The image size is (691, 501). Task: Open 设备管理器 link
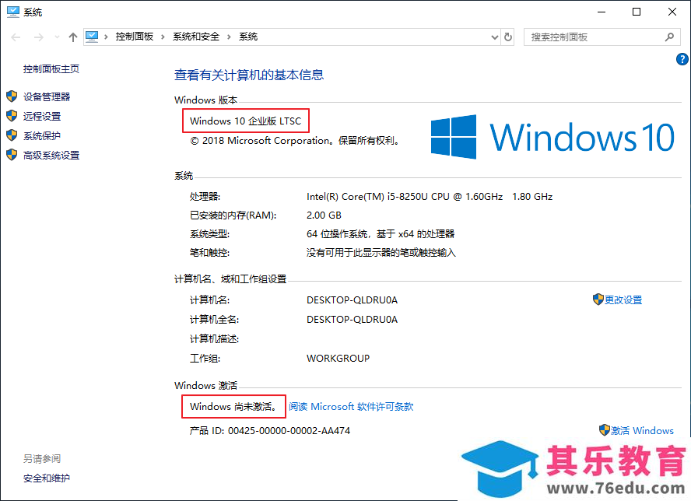(47, 97)
